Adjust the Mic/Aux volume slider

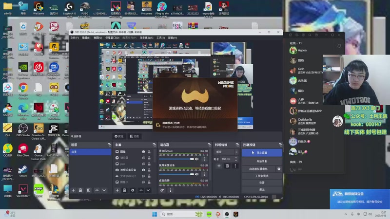point(176,159)
